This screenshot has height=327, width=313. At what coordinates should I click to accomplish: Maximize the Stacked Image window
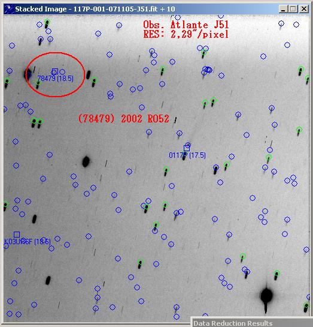tap(293, 9)
